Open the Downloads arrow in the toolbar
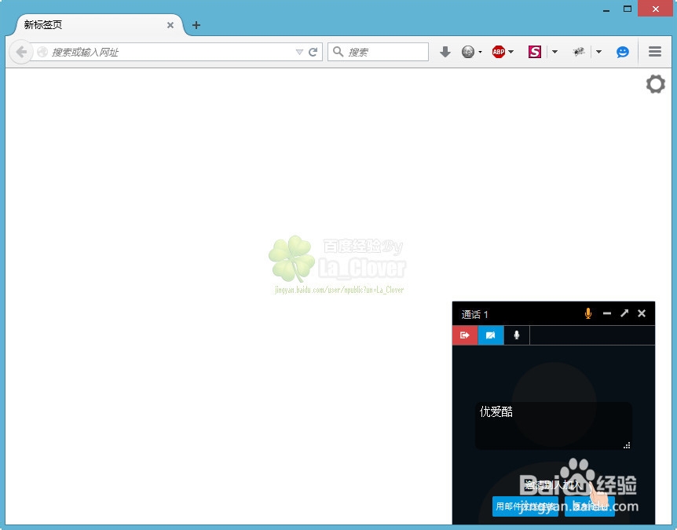 click(445, 53)
